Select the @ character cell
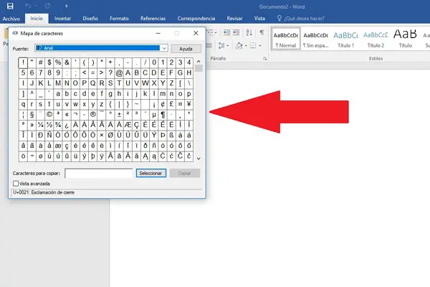This screenshot has width=430, height=287. 119,72
